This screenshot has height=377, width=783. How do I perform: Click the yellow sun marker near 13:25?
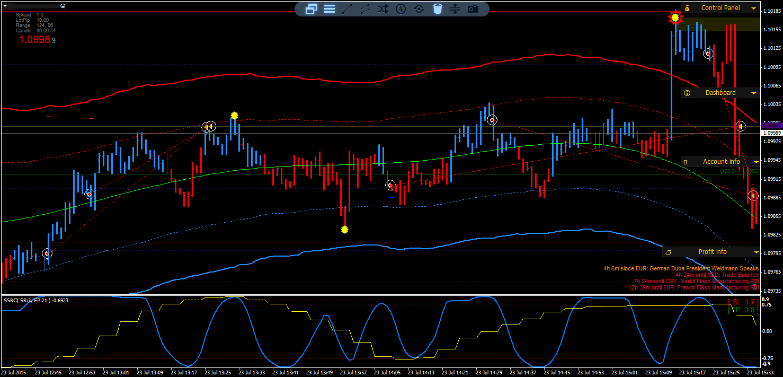point(234,115)
